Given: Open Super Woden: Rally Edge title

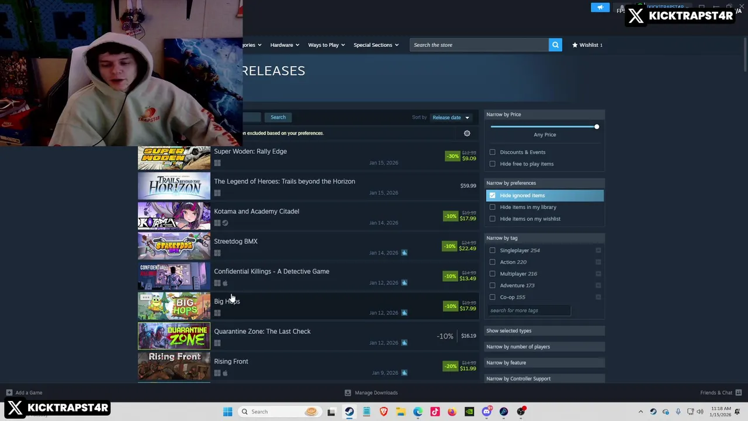Looking at the screenshot, I should click(250, 151).
